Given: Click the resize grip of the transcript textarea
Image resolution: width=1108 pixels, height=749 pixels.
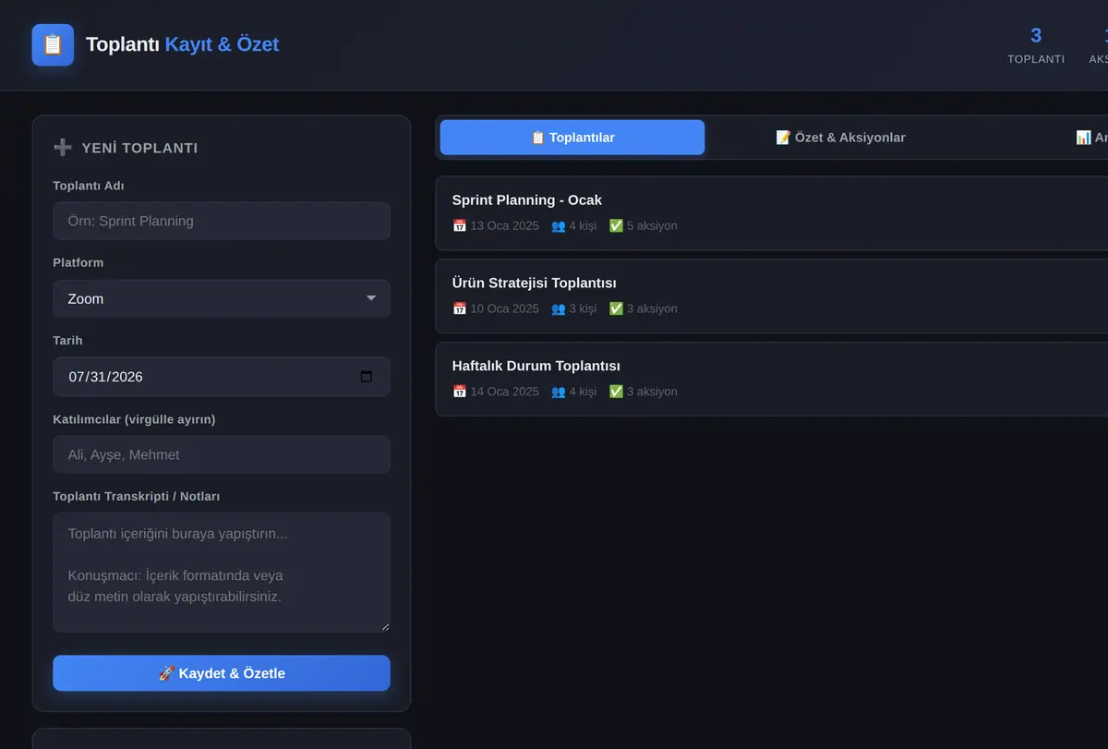Looking at the screenshot, I should coord(384,626).
